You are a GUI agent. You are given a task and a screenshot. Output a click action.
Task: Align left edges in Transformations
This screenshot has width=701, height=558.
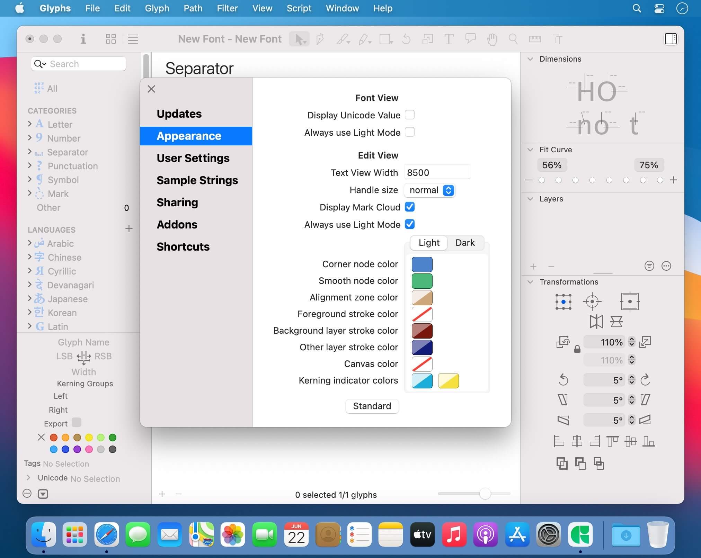point(558,441)
